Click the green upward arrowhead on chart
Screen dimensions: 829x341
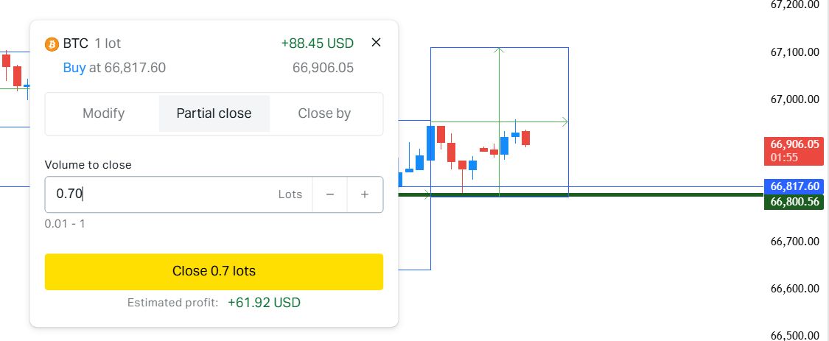(x=499, y=50)
